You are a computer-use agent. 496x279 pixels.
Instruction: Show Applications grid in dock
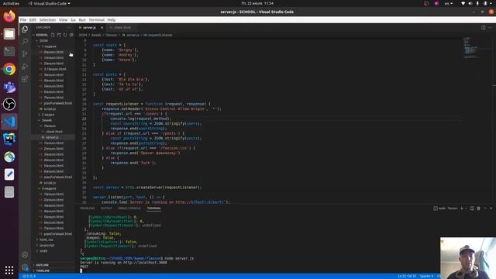pyautogui.click(x=9, y=270)
